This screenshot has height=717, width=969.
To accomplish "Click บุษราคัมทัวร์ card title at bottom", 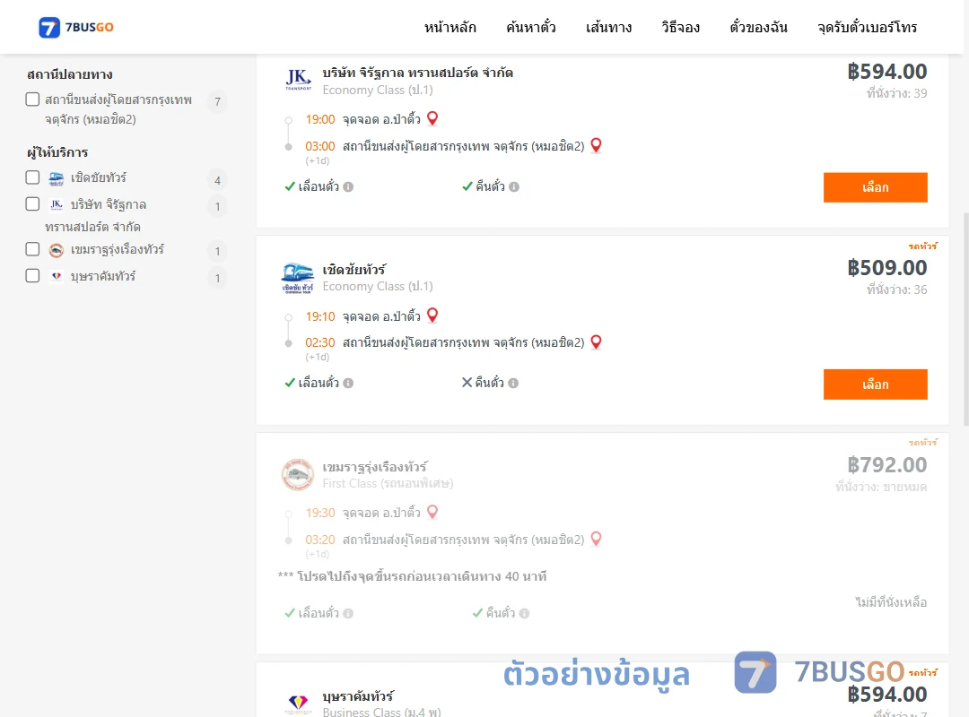I will tap(358, 696).
